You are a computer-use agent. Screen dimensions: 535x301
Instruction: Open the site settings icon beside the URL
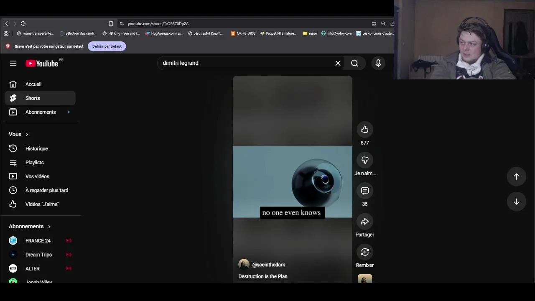(122, 24)
